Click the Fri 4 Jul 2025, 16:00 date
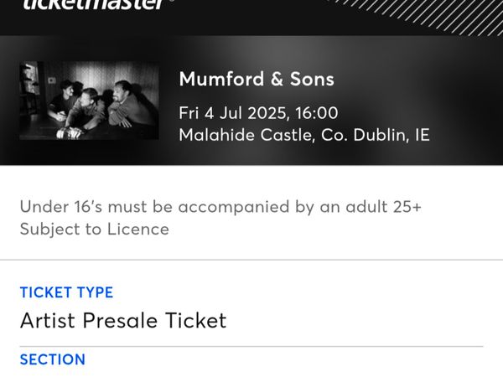 click(x=258, y=113)
